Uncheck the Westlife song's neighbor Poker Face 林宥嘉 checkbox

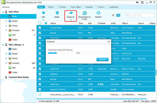tap(40, 84)
